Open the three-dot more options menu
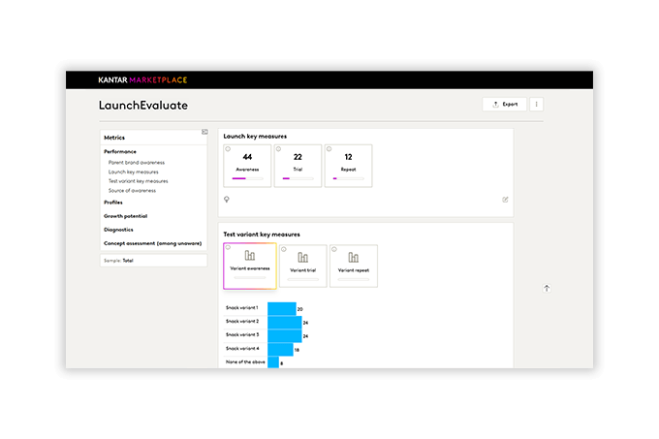Screen dimensions: 659x439 (536, 104)
